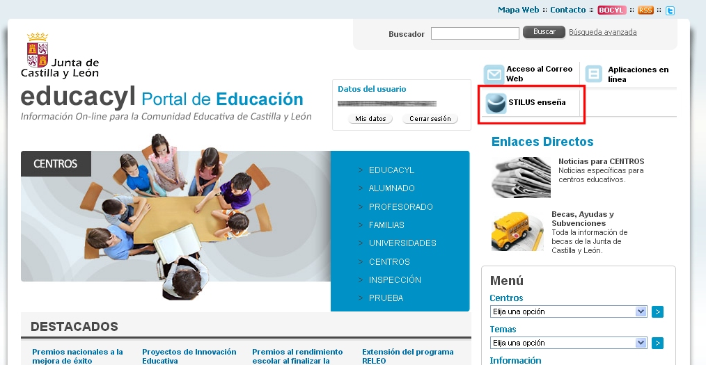Click the go arrow next to Temas dropdown
Image resolution: width=706 pixels, height=365 pixels.
(x=657, y=343)
